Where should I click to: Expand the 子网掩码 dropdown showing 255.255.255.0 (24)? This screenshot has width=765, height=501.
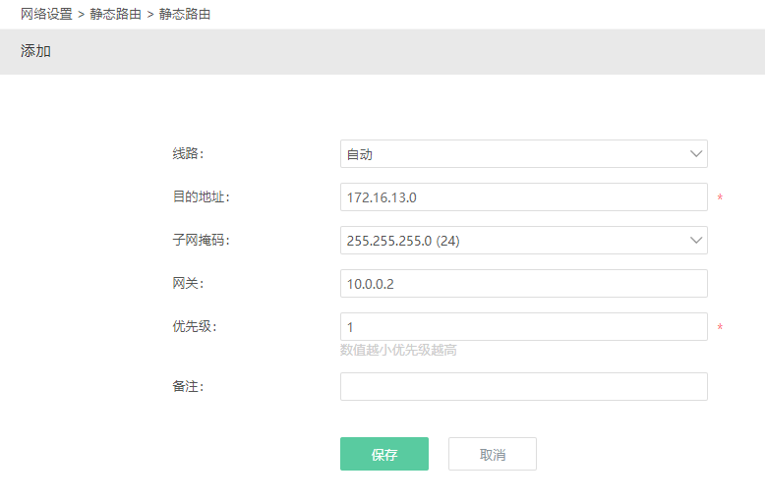click(511, 241)
